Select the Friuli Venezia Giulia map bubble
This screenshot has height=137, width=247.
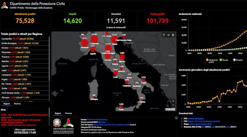[x=124, y=37]
